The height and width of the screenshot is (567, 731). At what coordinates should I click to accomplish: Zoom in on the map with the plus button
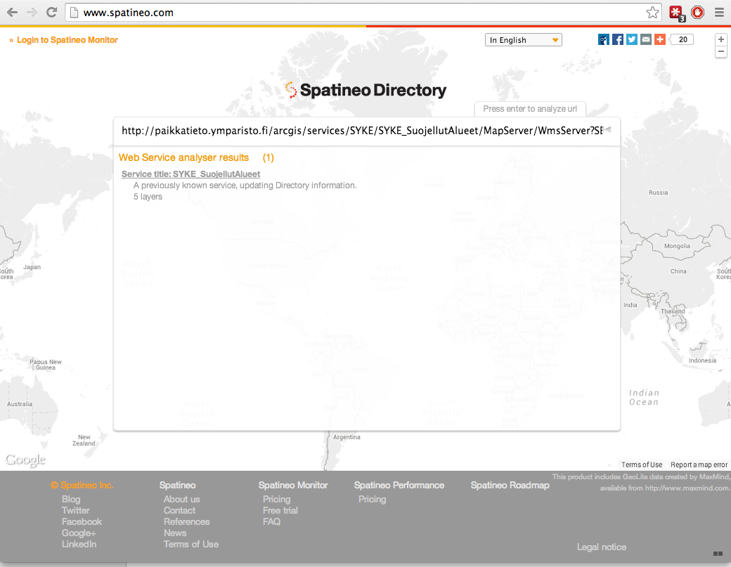tap(720, 39)
